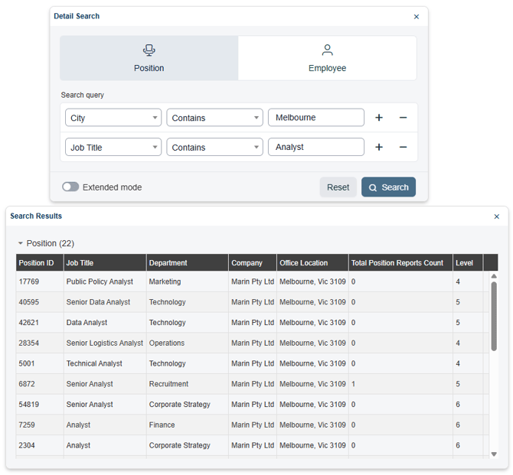Viewport: 513px width, 475px height.
Task: Select Recruitment department cell
Action: pos(188,384)
